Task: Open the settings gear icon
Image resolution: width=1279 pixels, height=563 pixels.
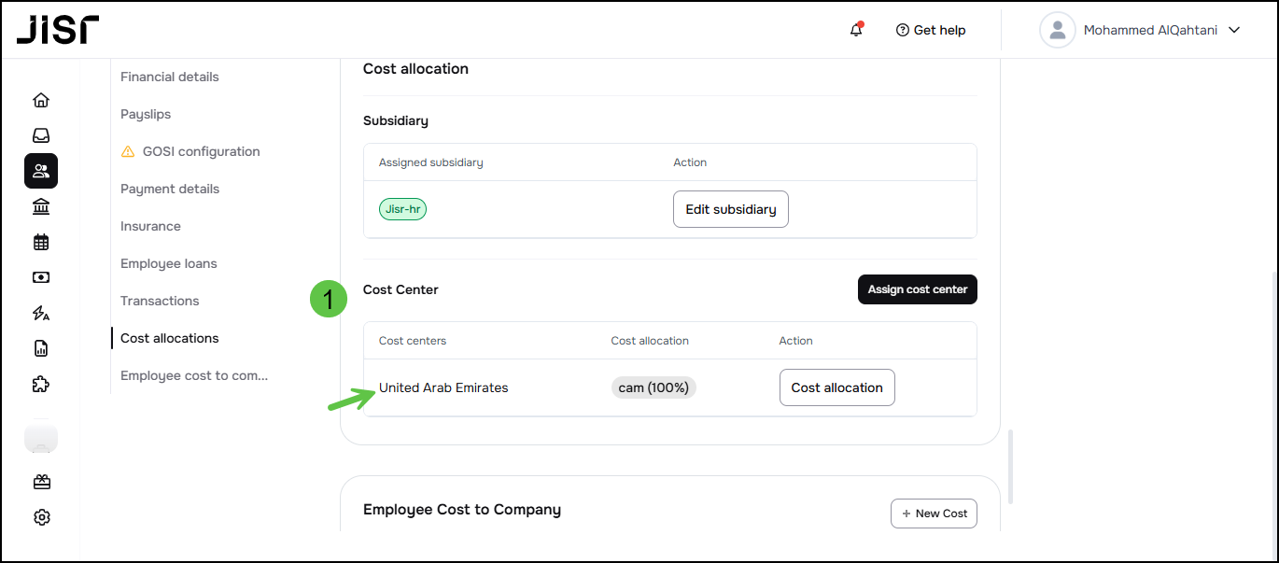Action: point(41,517)
